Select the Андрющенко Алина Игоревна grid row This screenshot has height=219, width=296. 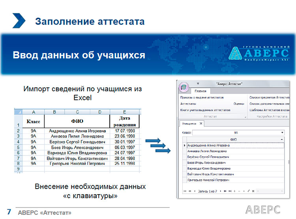point(235,145)
